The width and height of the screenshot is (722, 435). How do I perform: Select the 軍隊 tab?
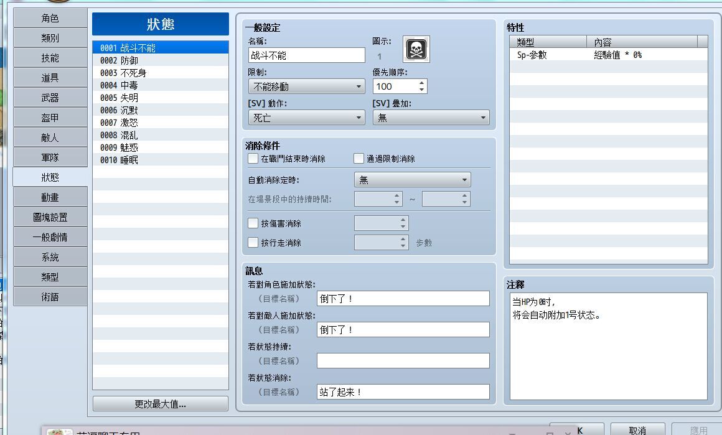point(50,157)
